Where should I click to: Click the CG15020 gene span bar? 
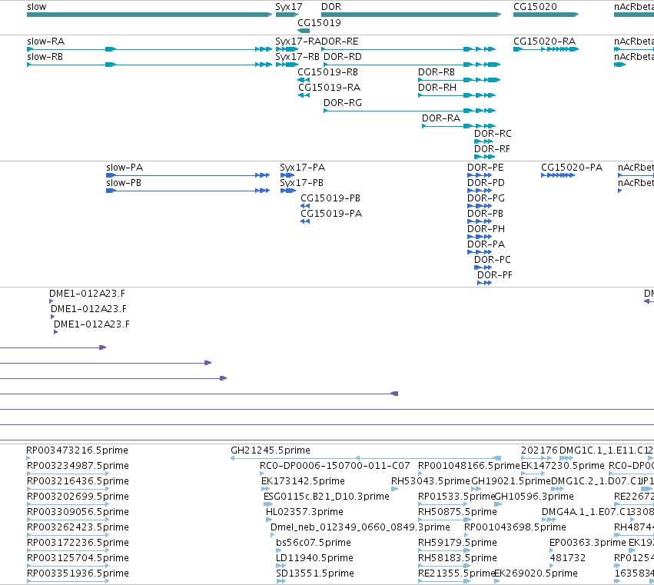tap(546, 15)
